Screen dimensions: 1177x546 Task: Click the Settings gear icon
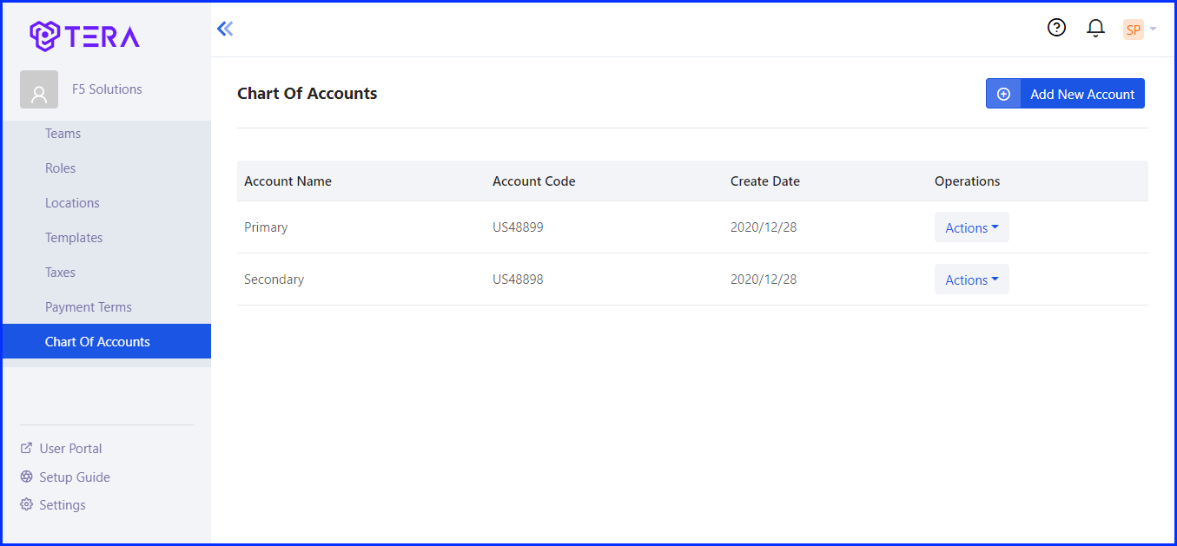tap(26, 504)
